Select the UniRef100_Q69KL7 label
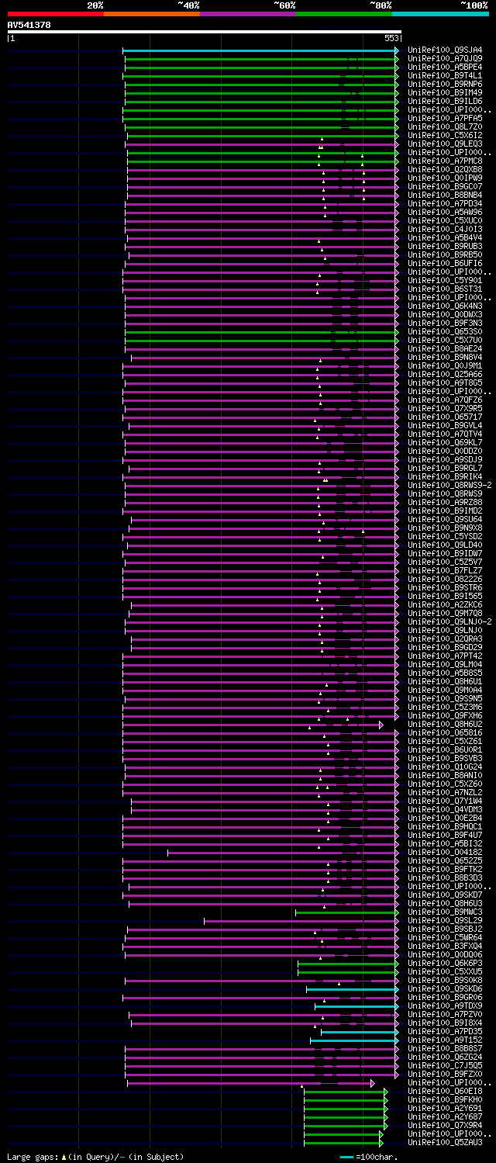The height and width of the screenshot is (1163, 496). [445, 442]
